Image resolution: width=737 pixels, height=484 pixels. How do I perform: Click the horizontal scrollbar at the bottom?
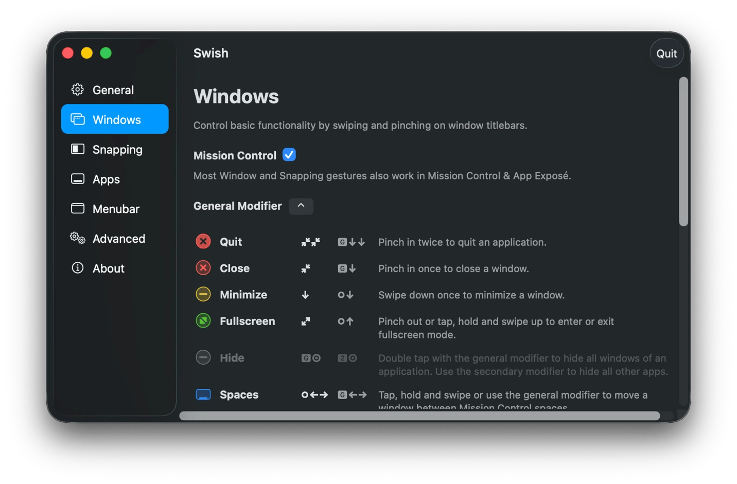tap(419, 416)
